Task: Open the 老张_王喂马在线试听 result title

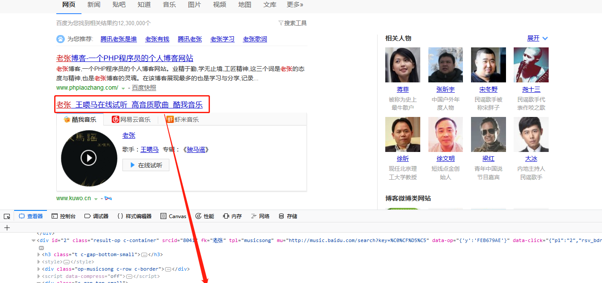Action: tap(130, 105)
